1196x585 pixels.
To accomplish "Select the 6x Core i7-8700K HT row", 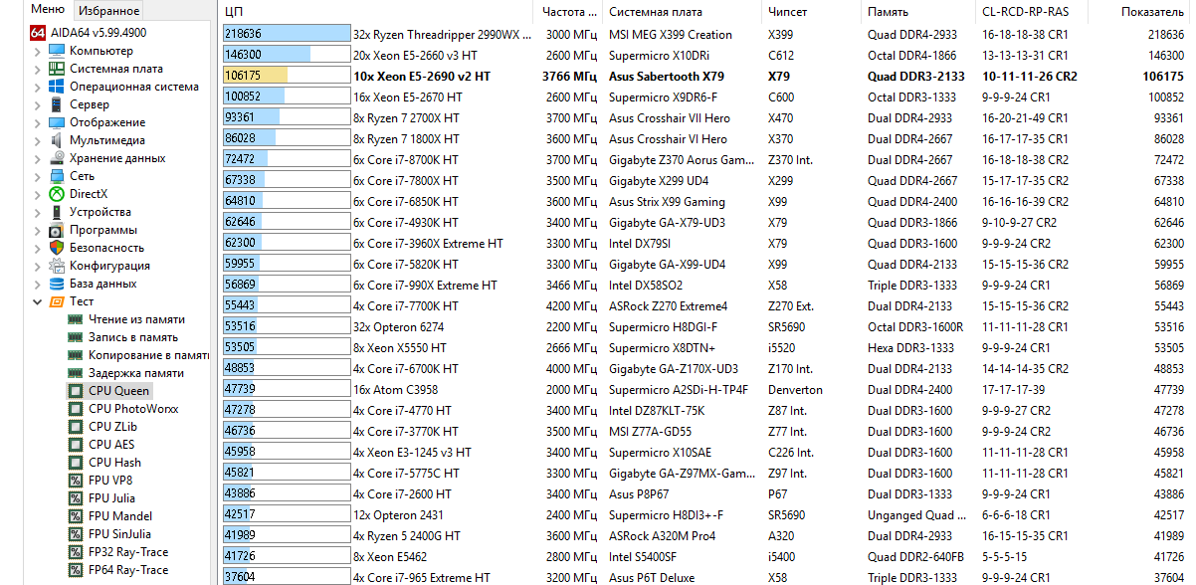I will (x=708, y=159).
